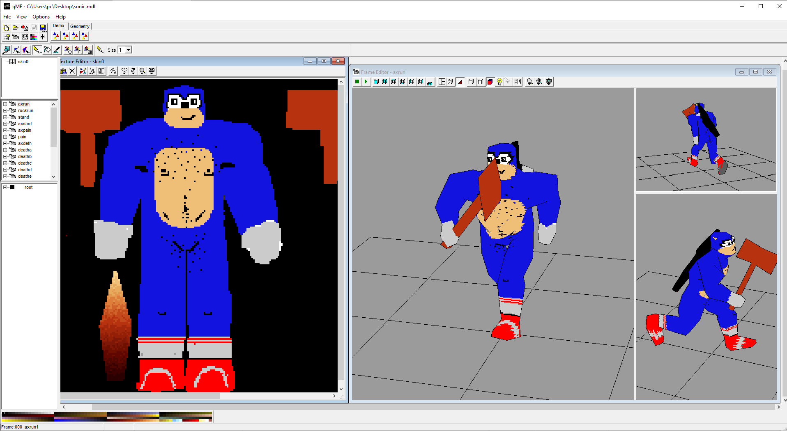Screen dimensions: 787x431
Task: Select the triangle selection tool
Action: (26, 50)
